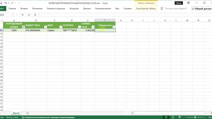
Task: Open filter dropdown for ПОРЯДКОВЫЙ НОМЕР column
Action: click(x=23, y=27)
